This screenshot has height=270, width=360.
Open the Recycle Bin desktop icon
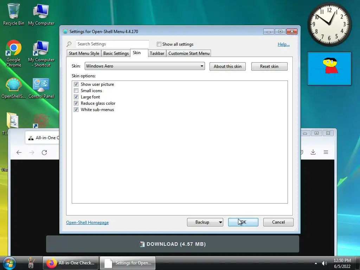pyautogui.click(x=13, y=13)
